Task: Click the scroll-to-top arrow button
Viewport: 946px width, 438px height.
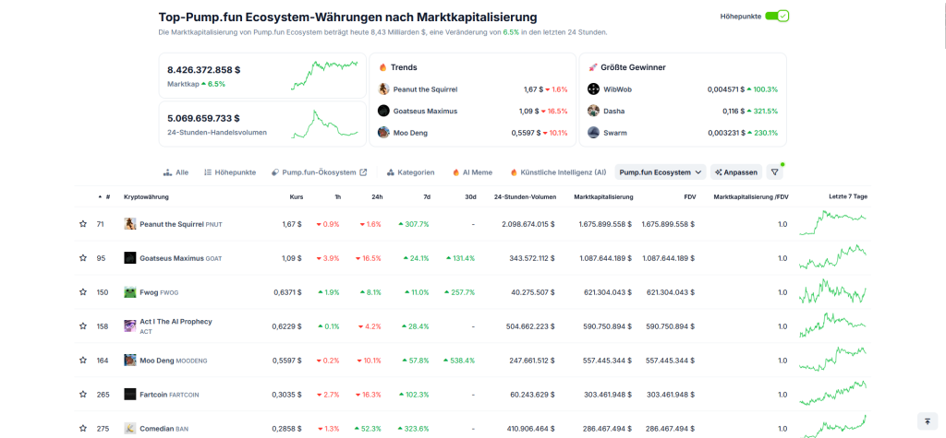Action: 928,421
